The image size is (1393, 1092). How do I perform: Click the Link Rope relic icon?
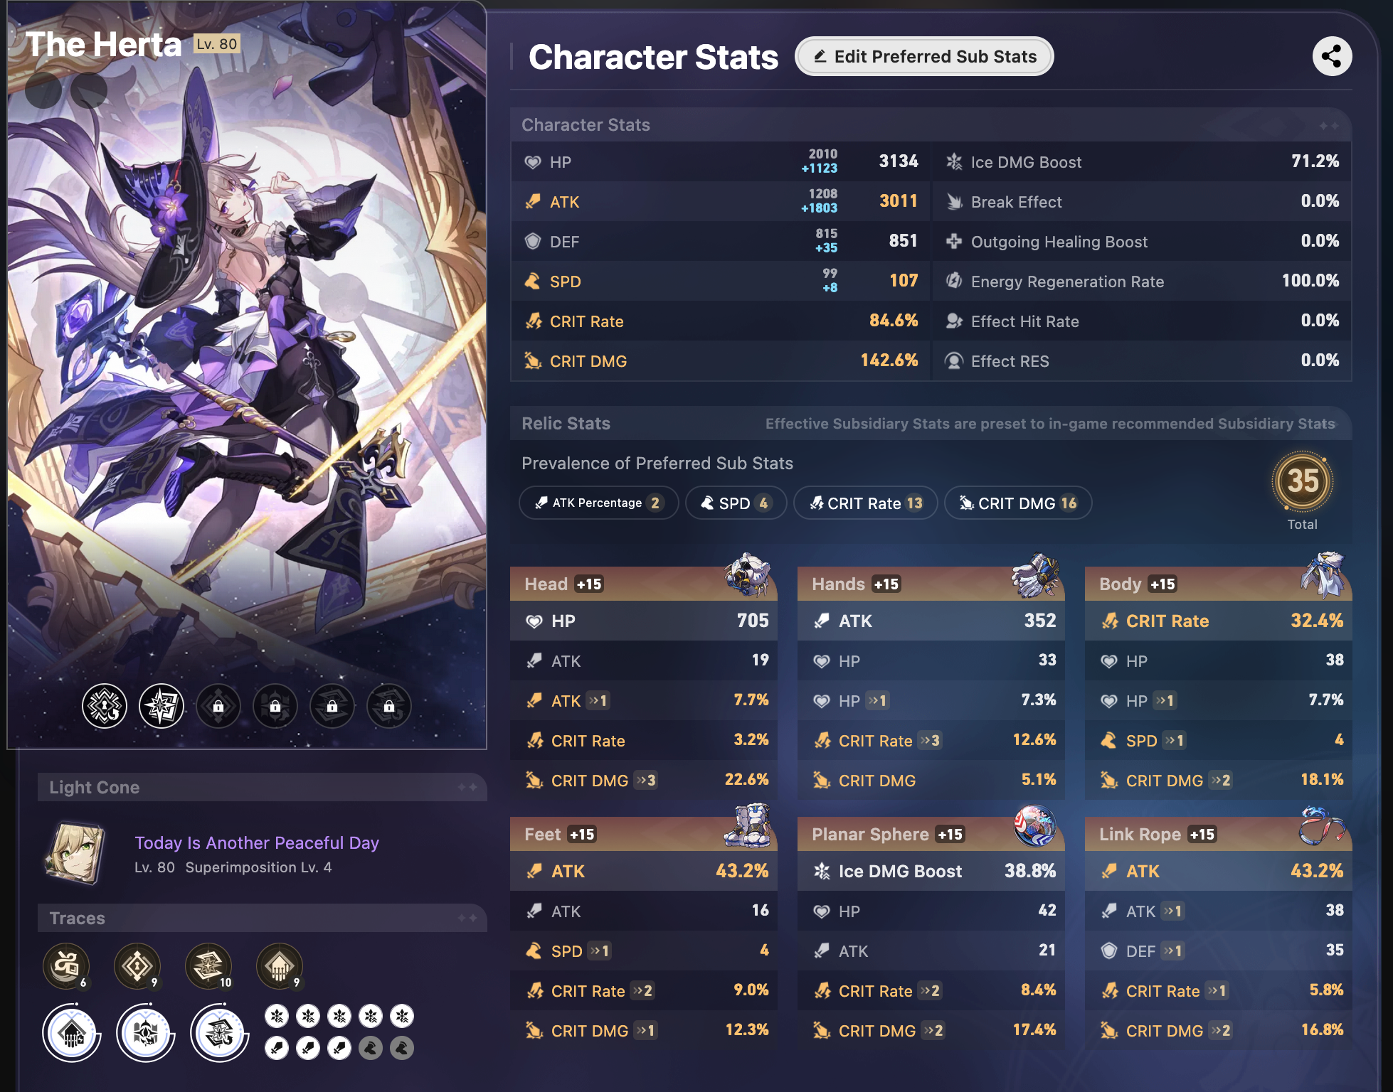(1322, 826)
